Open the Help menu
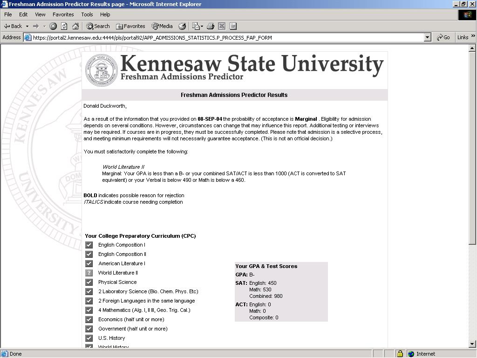This screenshot has height=358, width=477. 105,14
